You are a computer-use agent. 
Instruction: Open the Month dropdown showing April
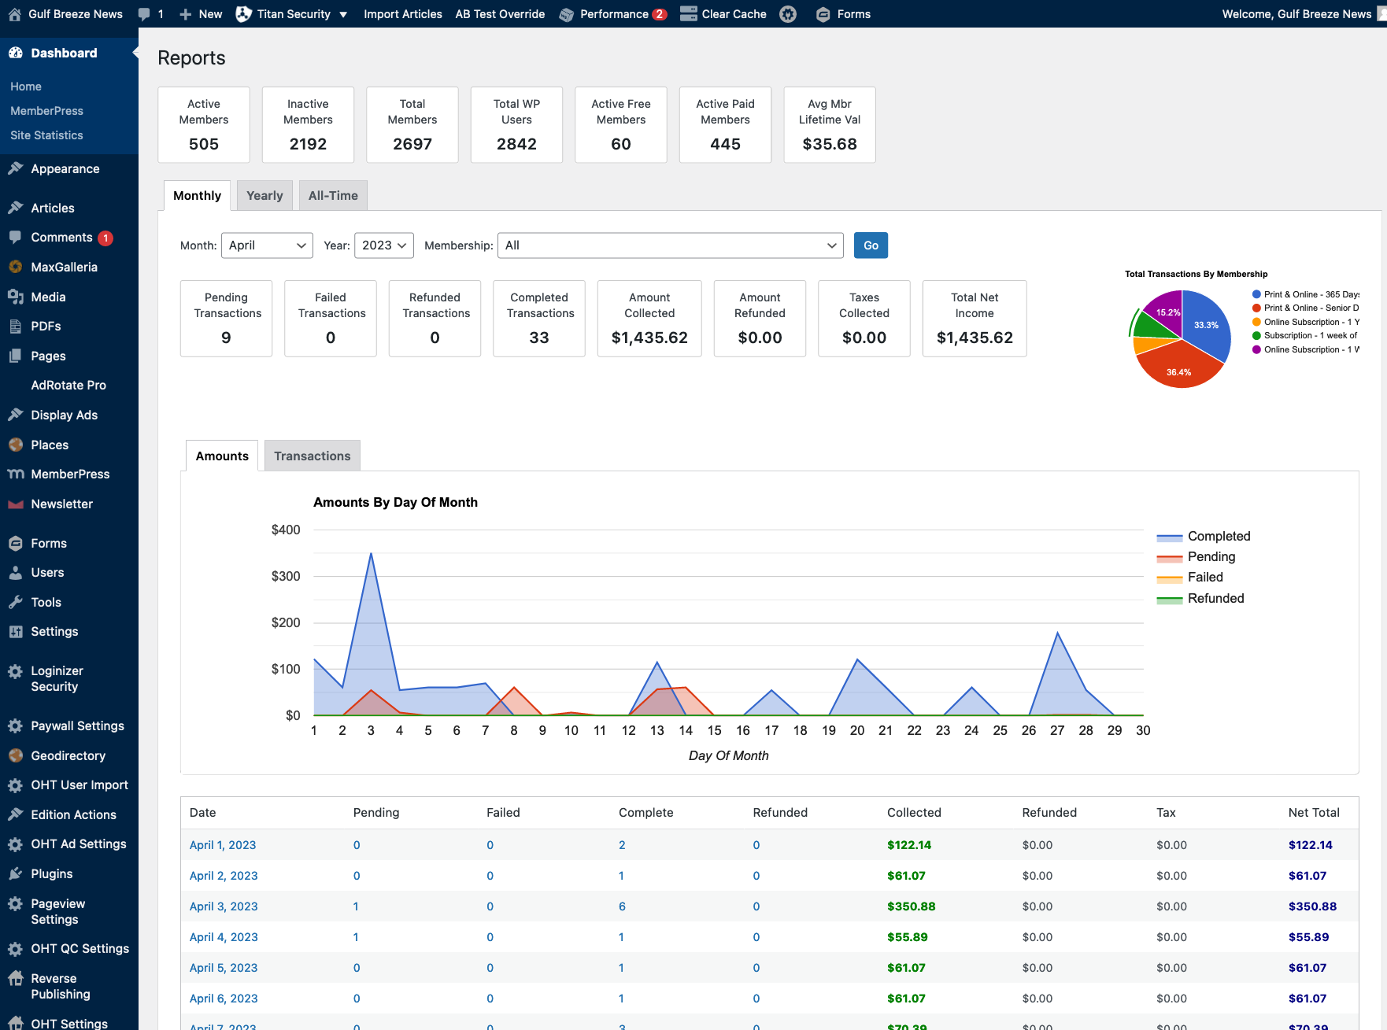tap(267, 246)
